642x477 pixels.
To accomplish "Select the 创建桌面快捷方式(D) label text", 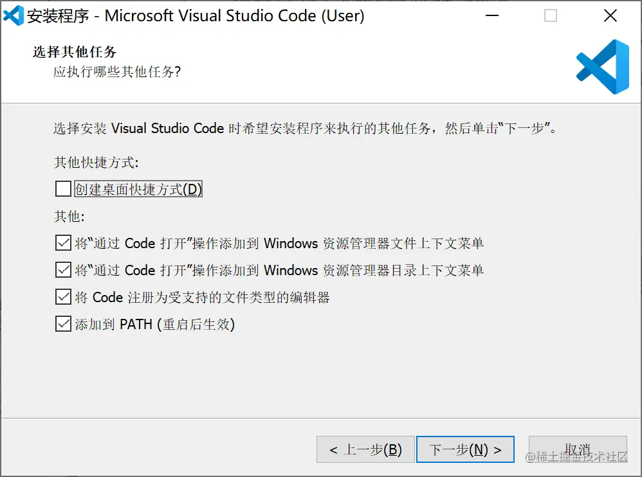I will click(138, 189).
